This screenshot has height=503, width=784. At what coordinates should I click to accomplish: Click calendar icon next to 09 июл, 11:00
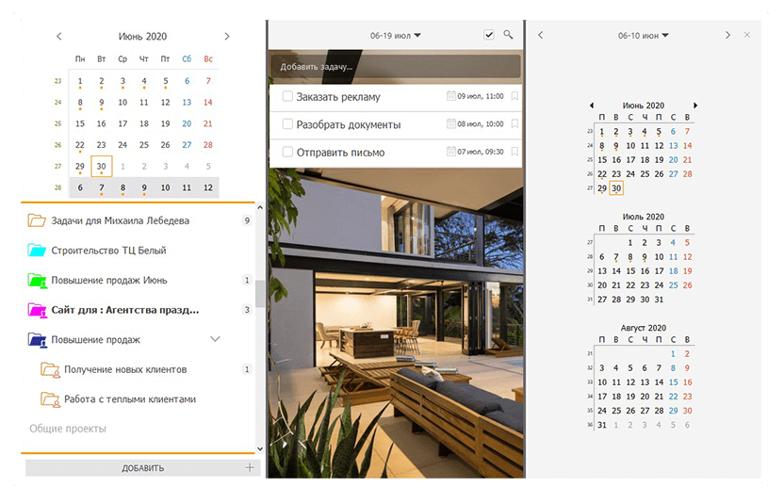pos(451,95)
